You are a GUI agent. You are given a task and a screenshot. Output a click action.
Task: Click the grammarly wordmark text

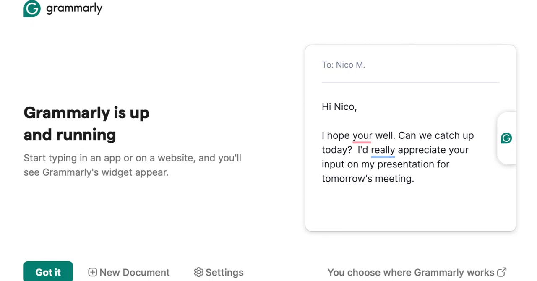point(74,8)
